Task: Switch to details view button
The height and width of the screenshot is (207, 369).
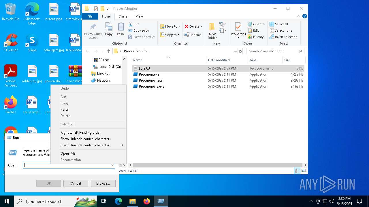Action: pos(297,171)
